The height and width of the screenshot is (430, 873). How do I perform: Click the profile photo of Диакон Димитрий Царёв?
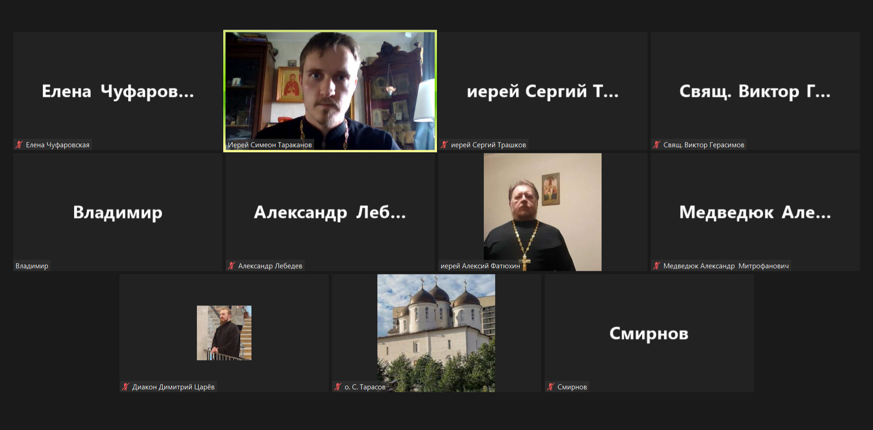[224, 333]
